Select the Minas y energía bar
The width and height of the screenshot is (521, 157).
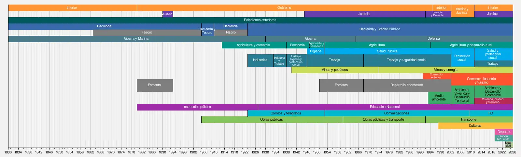445,70
